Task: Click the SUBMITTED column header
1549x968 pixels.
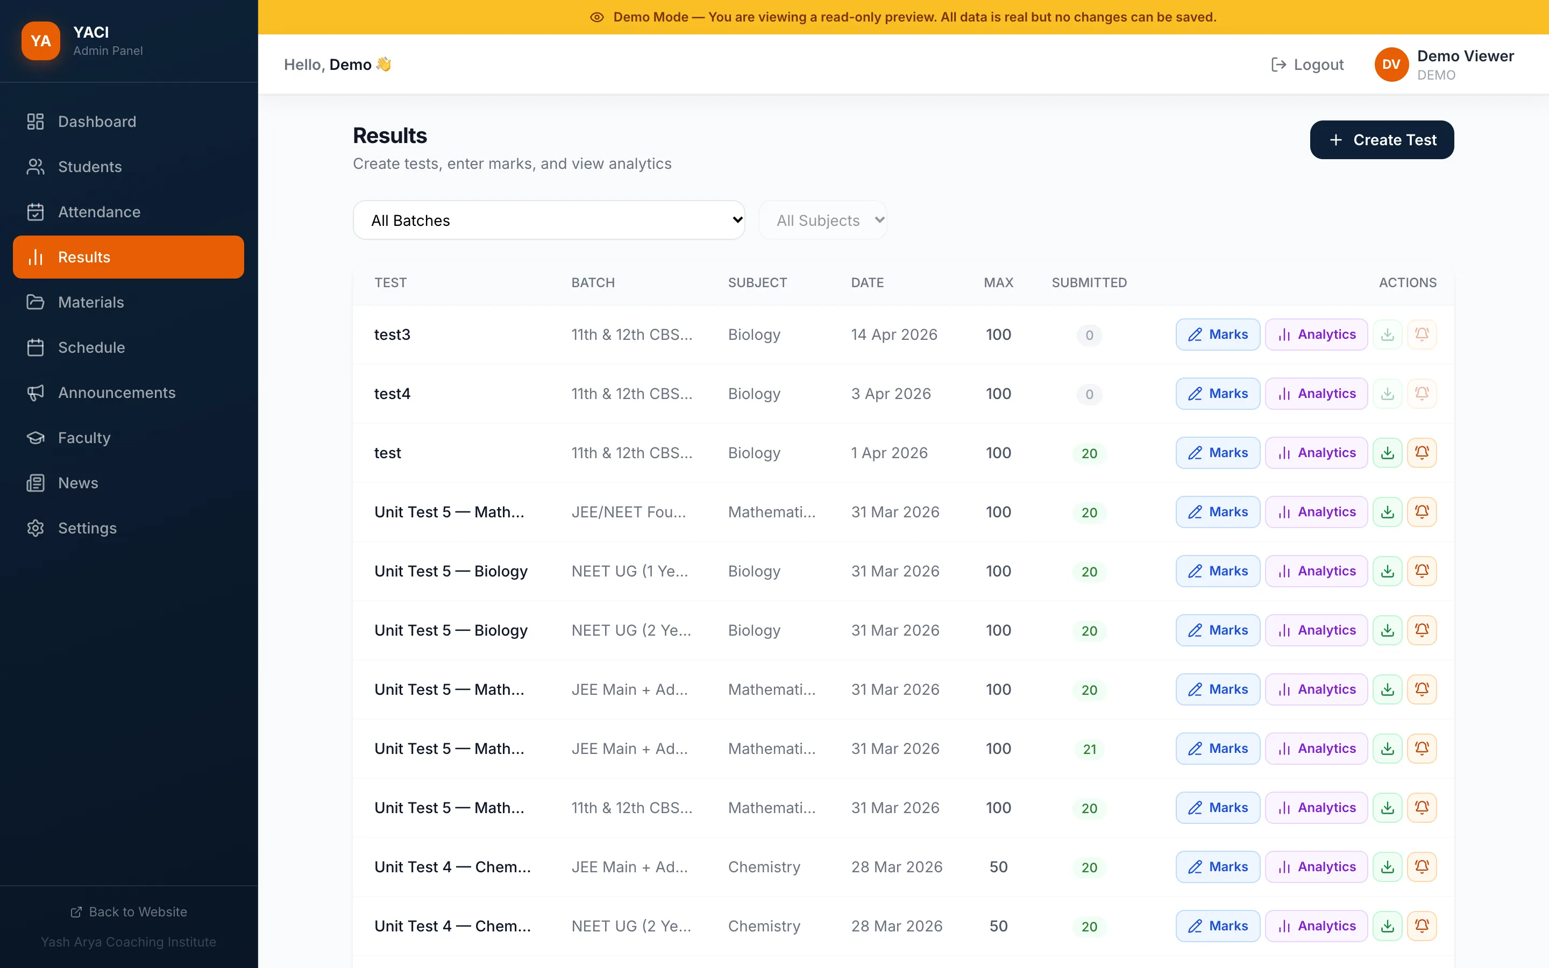Action: click(x=1089, y=282)
